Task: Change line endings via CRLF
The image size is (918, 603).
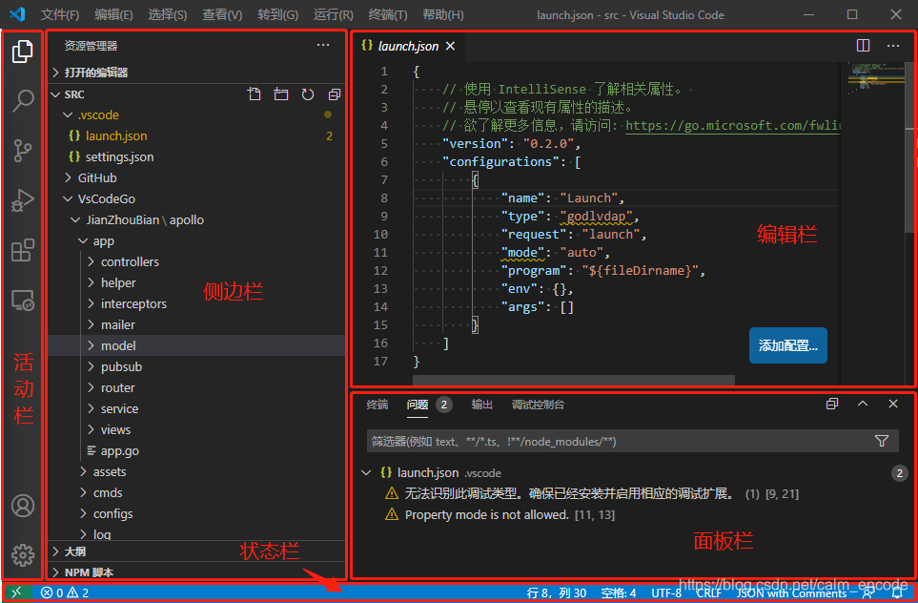Action: [709, 593]
